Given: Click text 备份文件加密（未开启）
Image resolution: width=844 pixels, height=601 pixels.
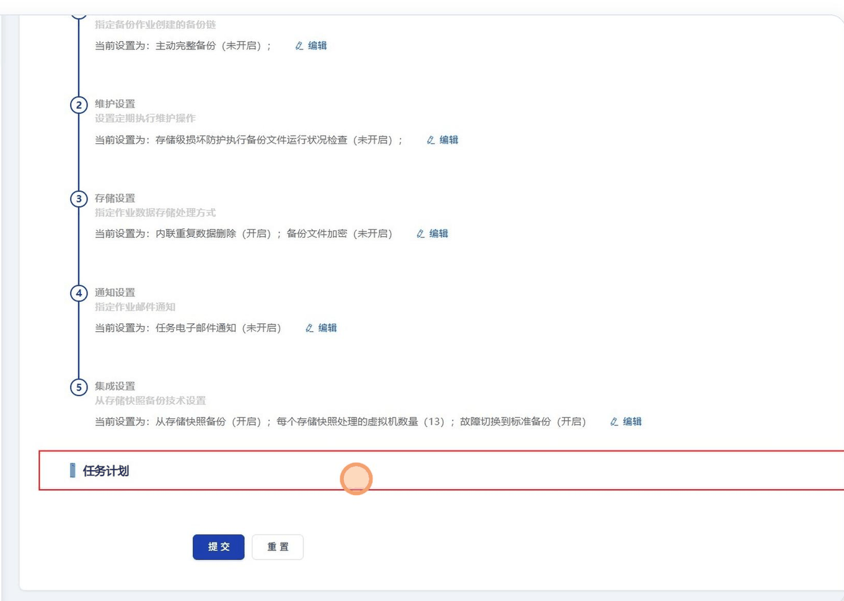Looking at the screenshot, I should click(340, 234).
